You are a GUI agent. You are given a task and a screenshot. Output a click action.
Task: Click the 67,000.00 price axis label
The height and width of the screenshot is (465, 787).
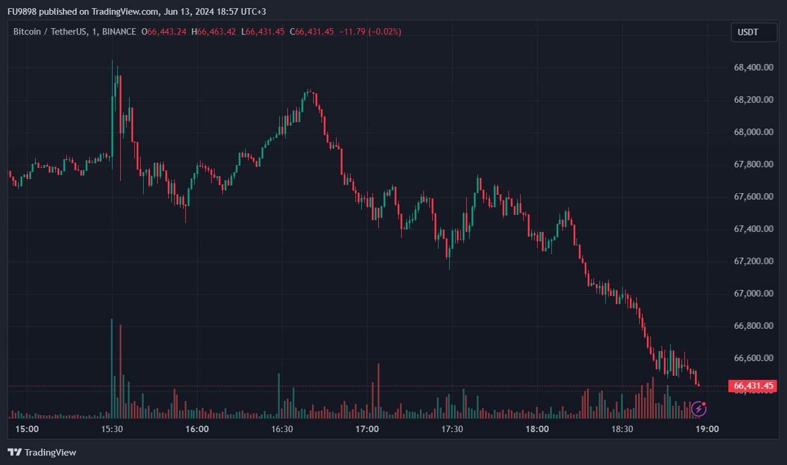tap(753, 294)
